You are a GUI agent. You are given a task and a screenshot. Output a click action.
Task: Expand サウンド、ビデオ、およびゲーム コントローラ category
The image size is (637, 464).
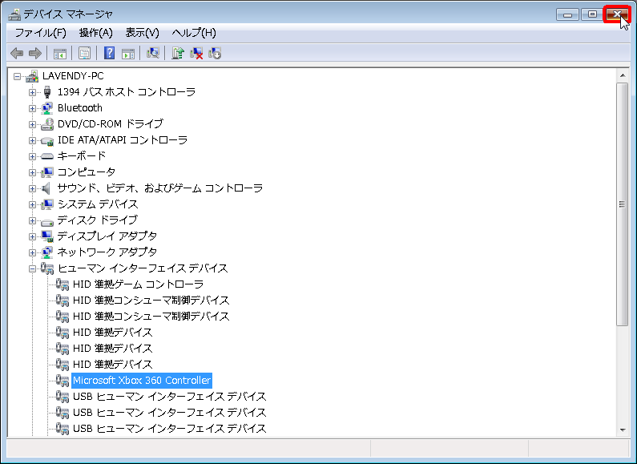coord(32,188)
